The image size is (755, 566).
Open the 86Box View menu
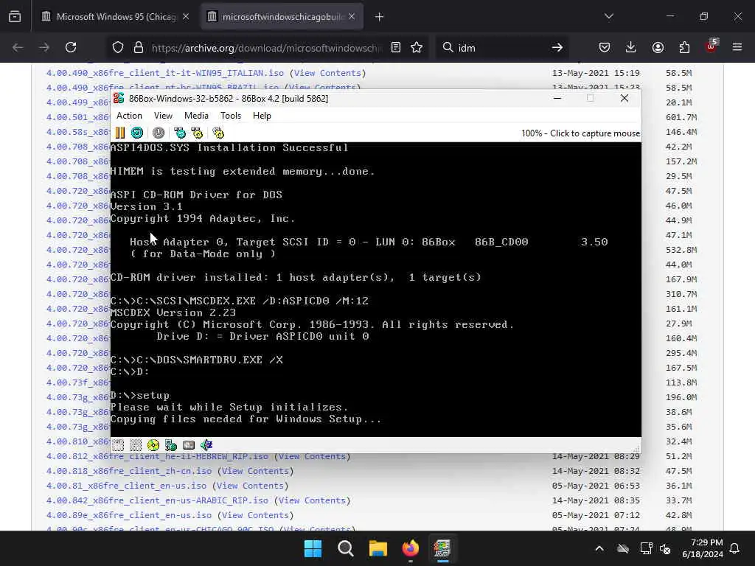[x=163, y=116]
